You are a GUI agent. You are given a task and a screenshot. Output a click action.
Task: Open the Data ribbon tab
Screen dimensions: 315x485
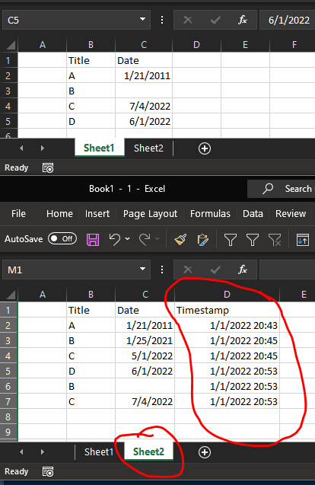click(x=253, y=214)
